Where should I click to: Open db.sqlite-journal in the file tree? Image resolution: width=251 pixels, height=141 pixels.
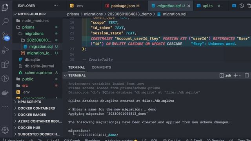click(x=39, y=66)
